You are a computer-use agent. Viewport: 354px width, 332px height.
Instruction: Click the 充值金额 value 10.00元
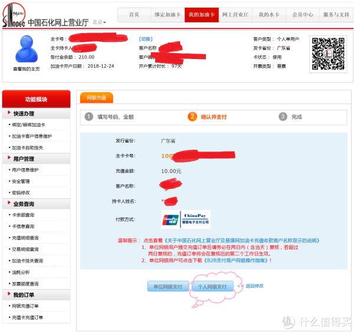[x=171, y=171]
